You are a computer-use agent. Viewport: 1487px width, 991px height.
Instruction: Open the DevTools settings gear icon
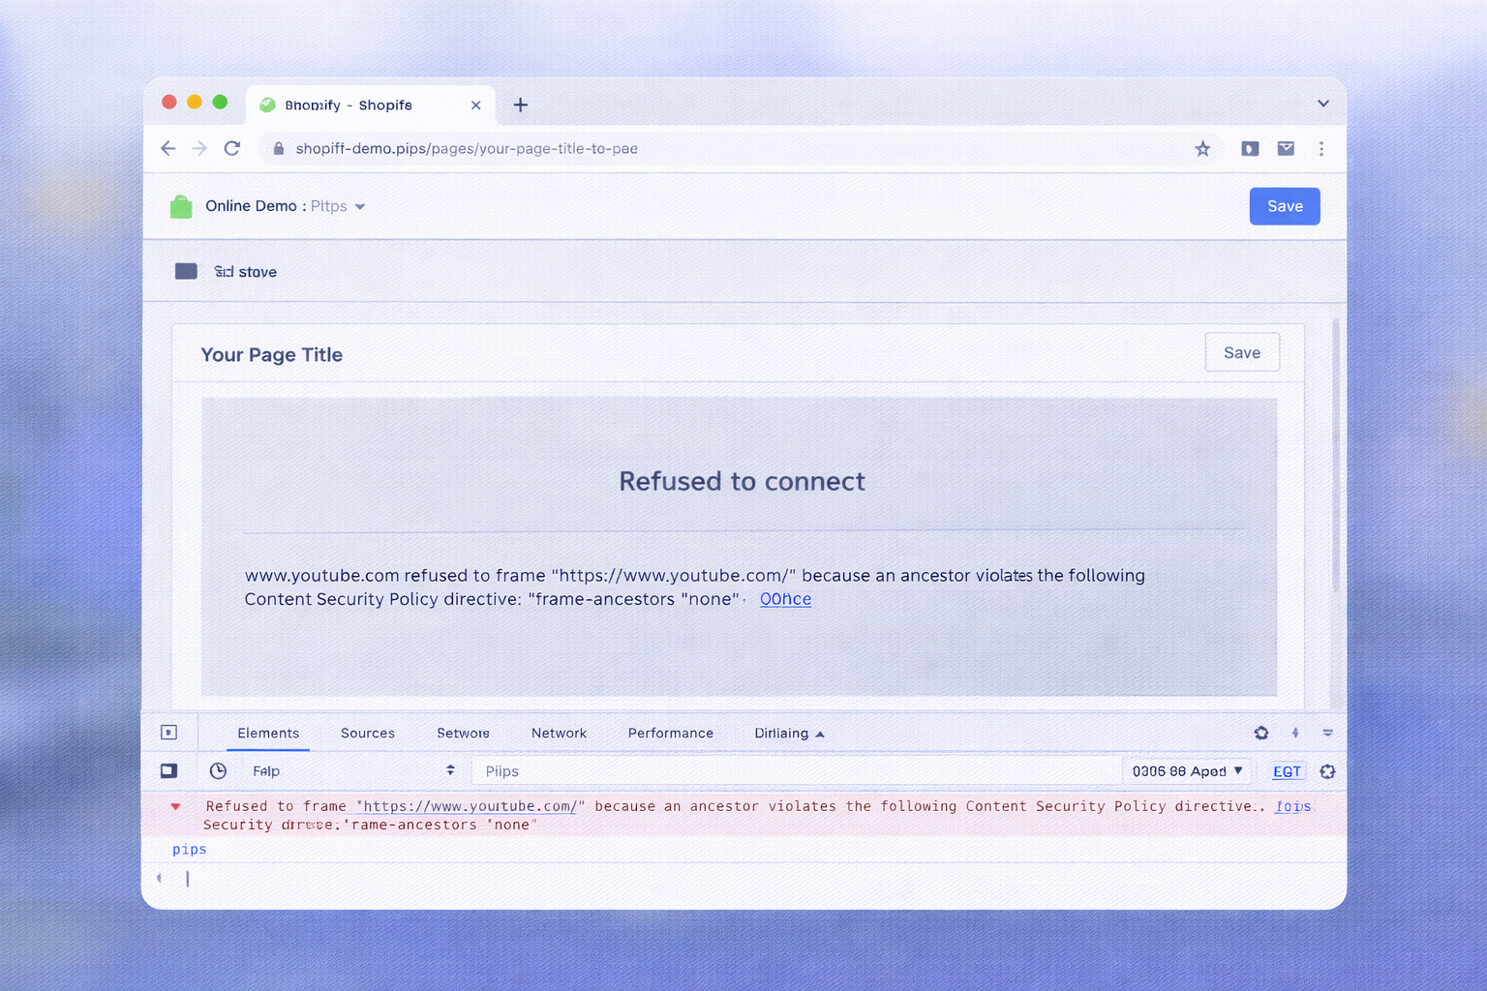[x=1261, y=733]
